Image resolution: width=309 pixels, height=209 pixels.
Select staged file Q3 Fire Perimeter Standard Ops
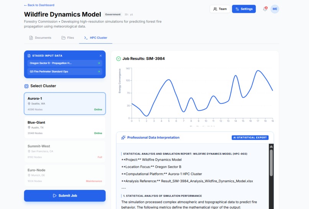click(x=65, y=71)
